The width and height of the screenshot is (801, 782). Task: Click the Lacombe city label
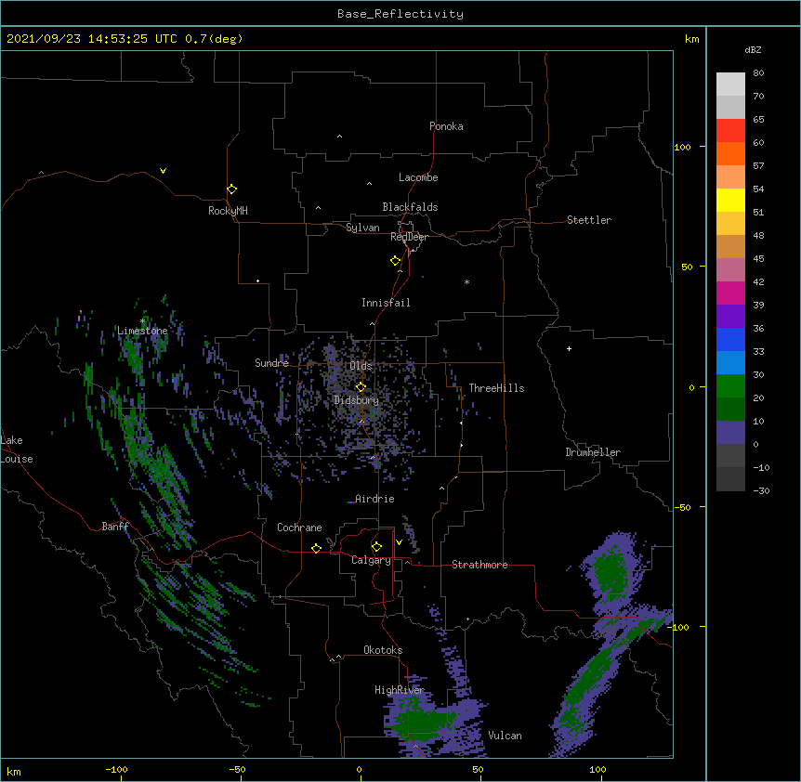tap(418, 177)
